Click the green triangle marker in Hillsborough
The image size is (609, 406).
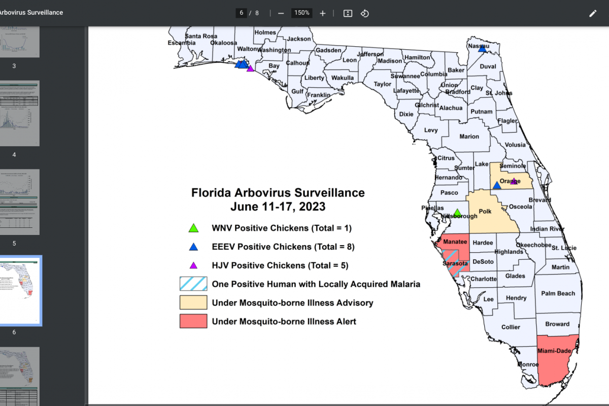coord(457,213)
